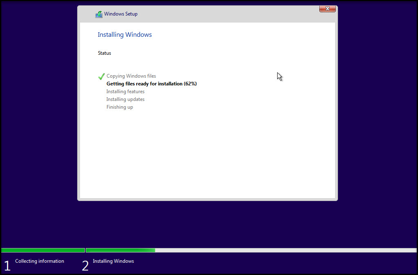Click the 'Windows Setup' title text
The width and height of the screenshot is (418, 275).
coord(121,14)
